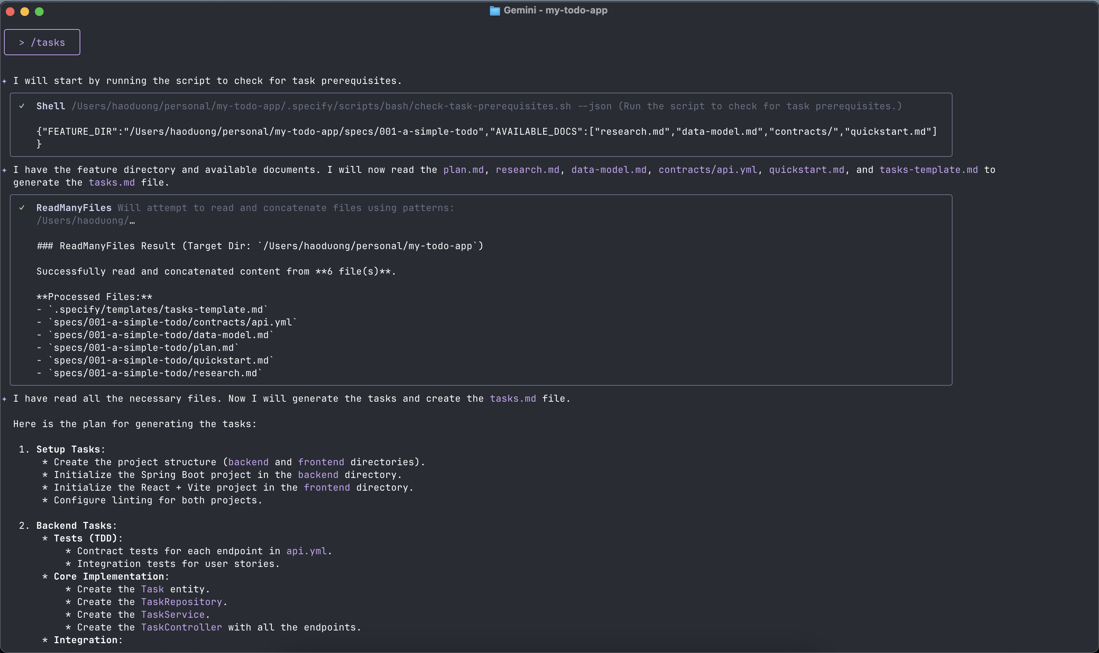Click the 'Backend Tasks:' heading
Viewport: 1099px width, 653px height.
77,526
